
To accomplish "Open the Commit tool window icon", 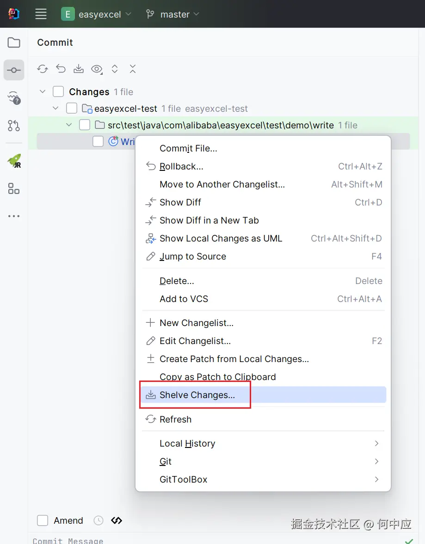I will 14,70.
